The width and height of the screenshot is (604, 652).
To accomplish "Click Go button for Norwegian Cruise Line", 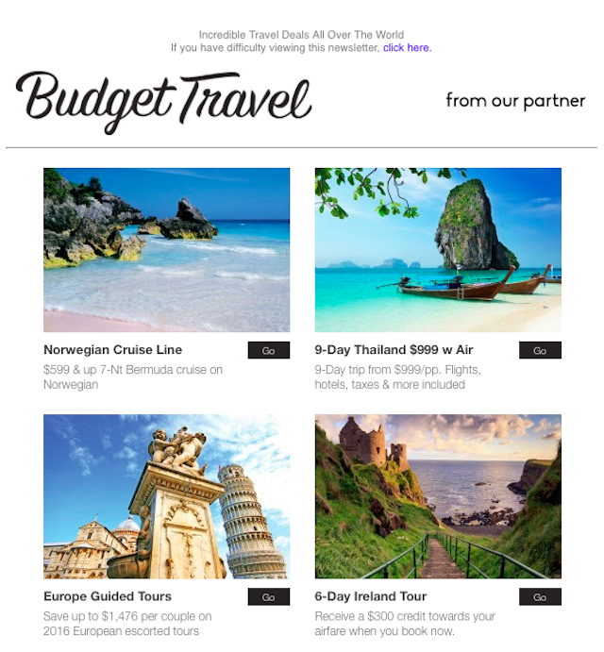I will 269,351.
